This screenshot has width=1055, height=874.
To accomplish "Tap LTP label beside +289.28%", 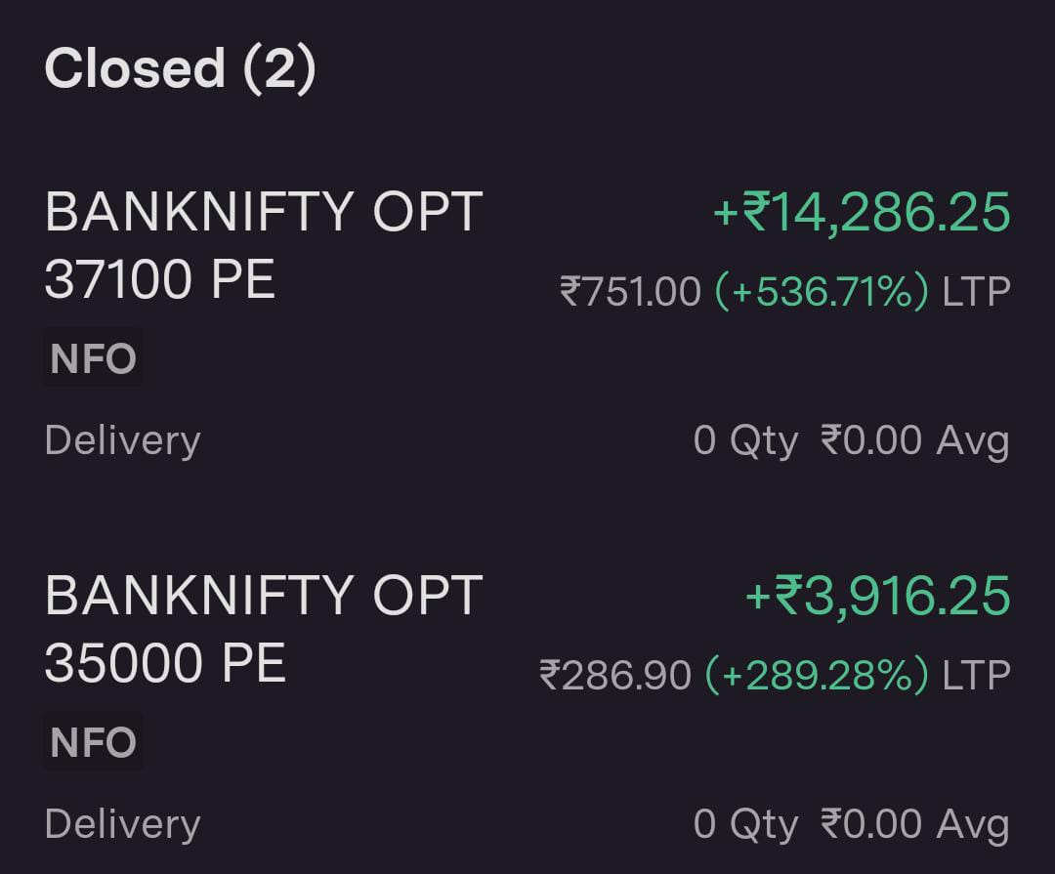I will pyautogui.click(x=976, y=675).
